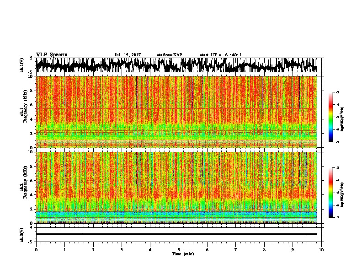Screen dimensions: 362x280
Task: Click time axis tick label "7"
Action: 236,250
